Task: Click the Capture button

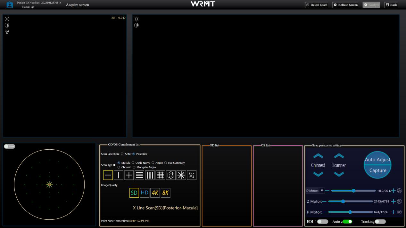Action: [377, 170]
